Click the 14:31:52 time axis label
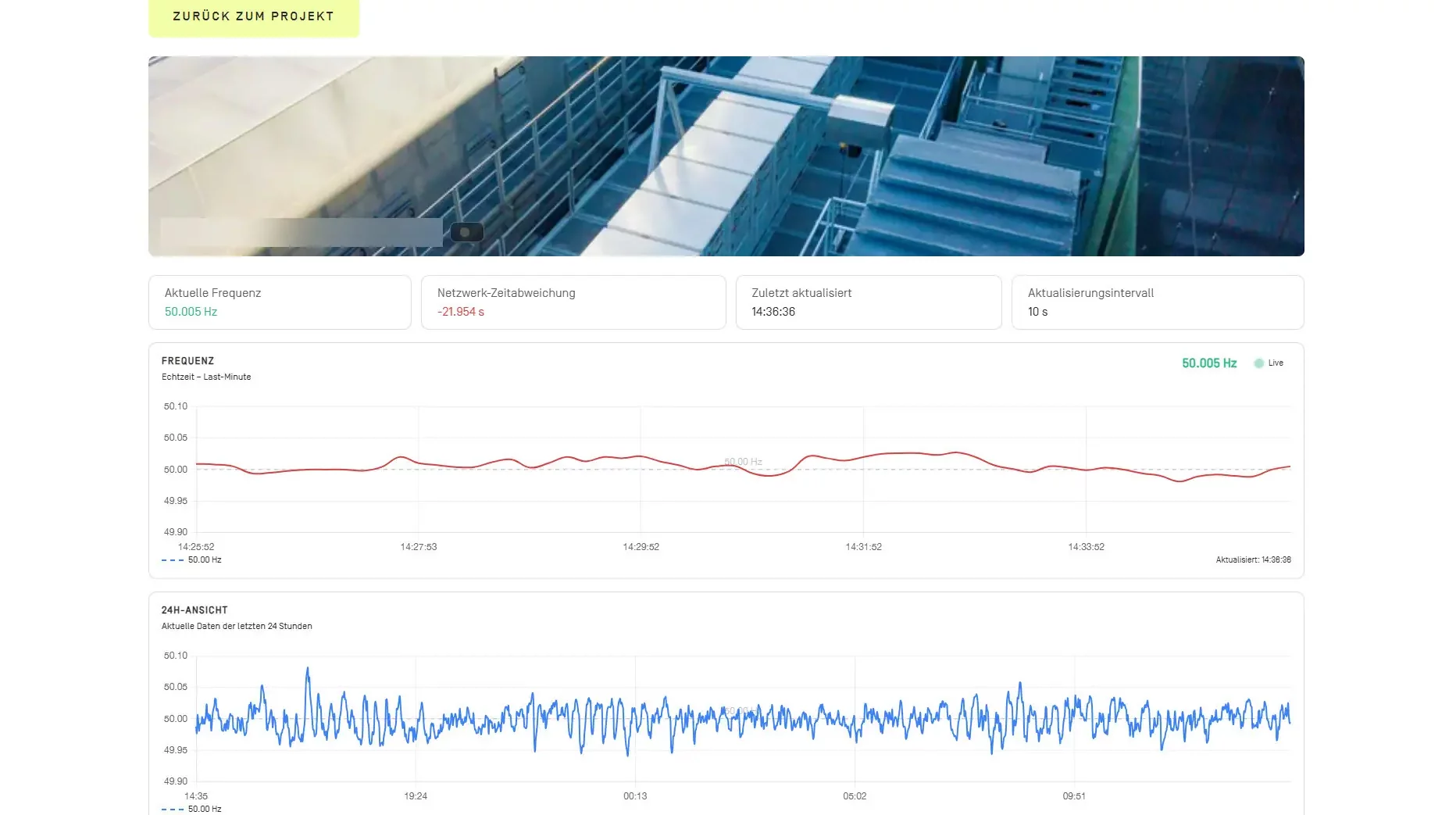This screenshot has height=815, width=1449. click(x=864, y=547)
